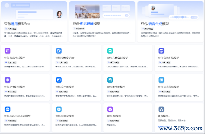Click 视觉大模型 tag under 3D模型
The height and width of the screenshot is (134, 205).
pyautogui.click(x=113, y=121)
